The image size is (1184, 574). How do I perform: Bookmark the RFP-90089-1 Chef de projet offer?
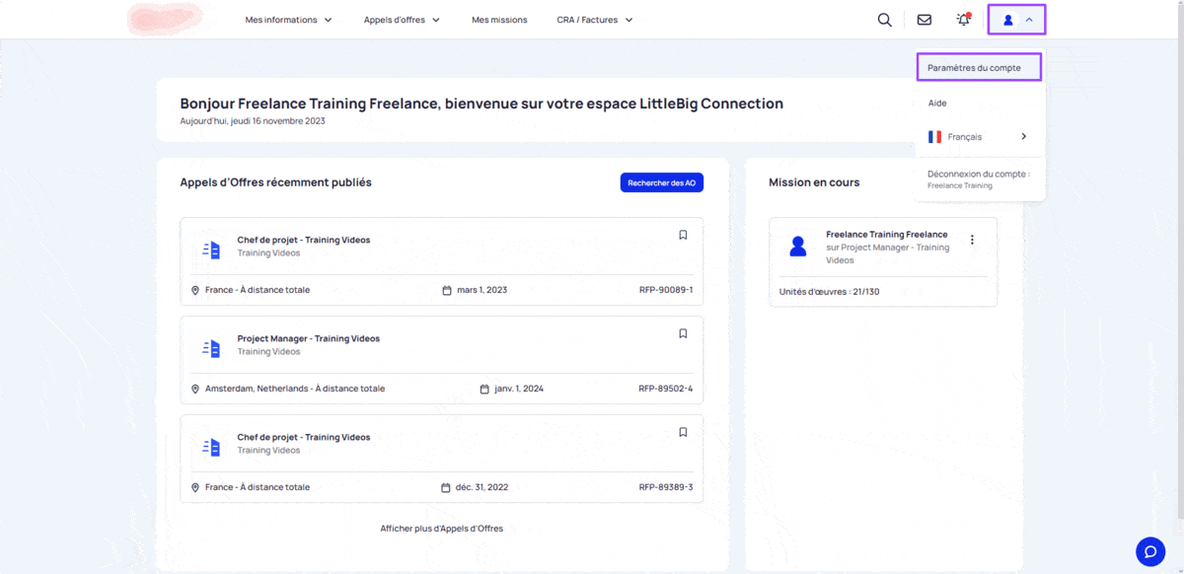[x=683, y=235]
